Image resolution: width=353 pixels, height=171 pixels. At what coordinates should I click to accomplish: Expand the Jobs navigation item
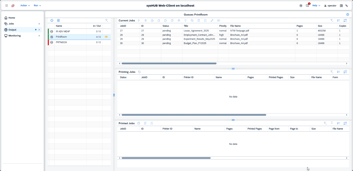39,24
